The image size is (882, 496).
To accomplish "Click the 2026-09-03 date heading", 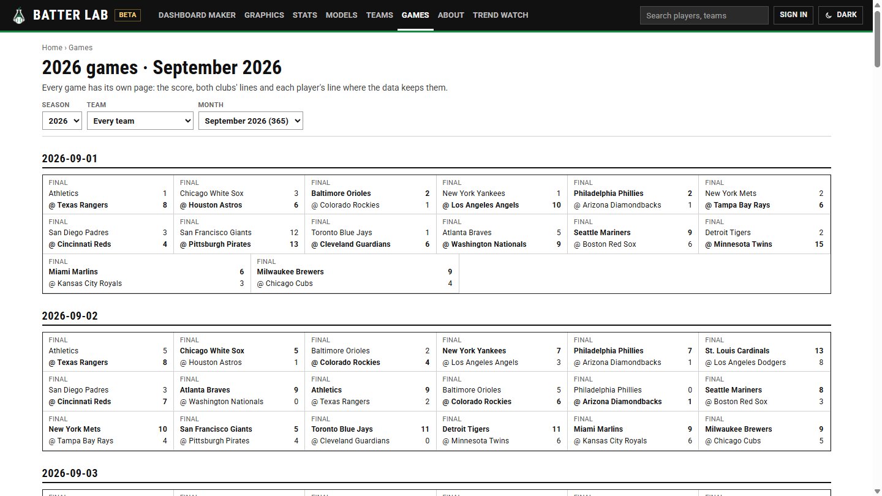I will 70,474.
